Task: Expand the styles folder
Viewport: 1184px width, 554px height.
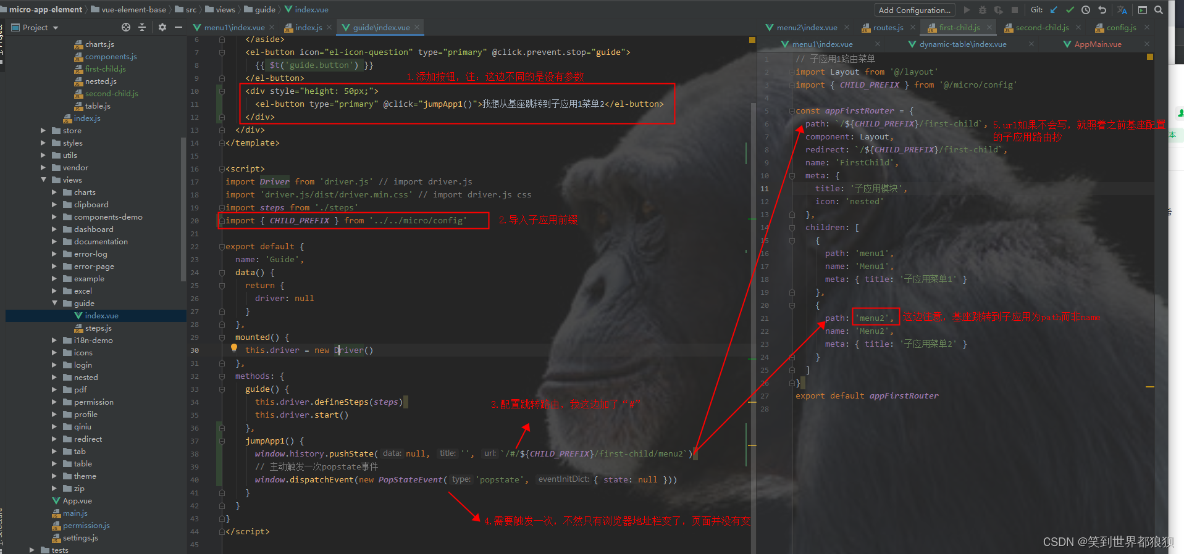Action: [43, 143]
